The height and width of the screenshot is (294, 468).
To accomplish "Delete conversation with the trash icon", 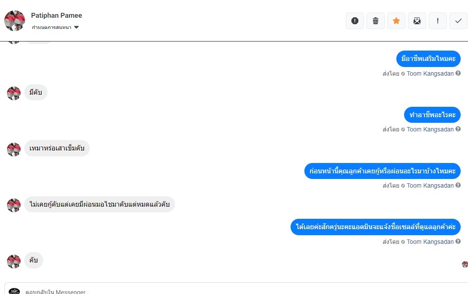I will click(376, 21).
